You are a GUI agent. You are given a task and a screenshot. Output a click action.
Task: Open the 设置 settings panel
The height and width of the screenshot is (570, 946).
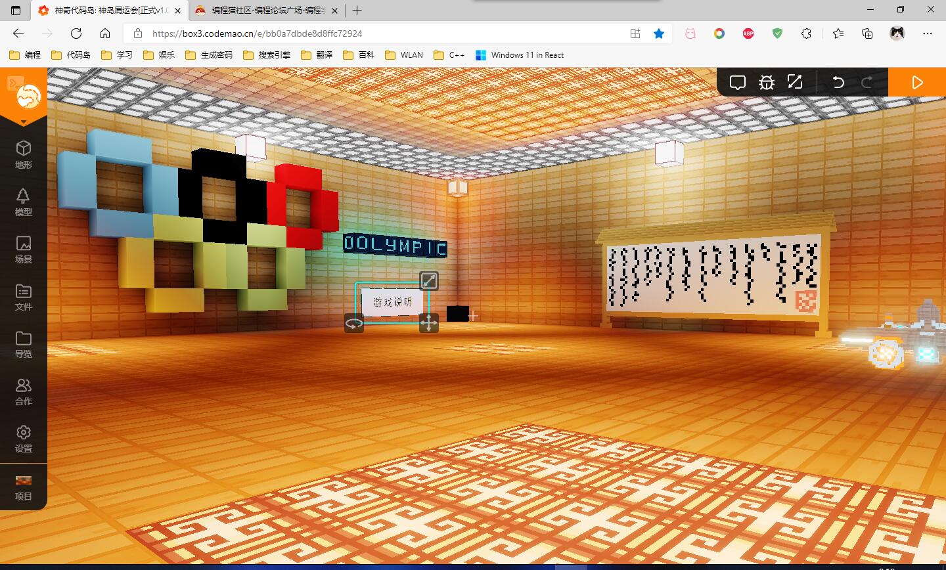(x=24, y=439)
